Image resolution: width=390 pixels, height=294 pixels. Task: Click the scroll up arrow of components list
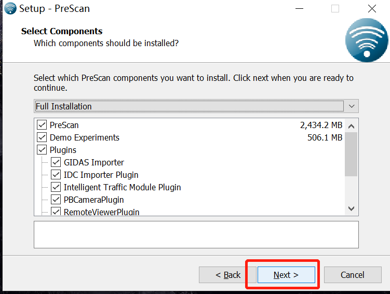pos(351,127)
